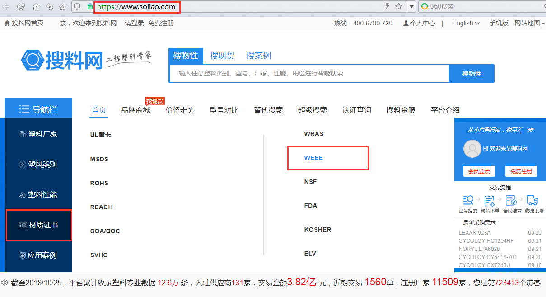Select 材质证书 in the sidebar
The image size is (546, 297).
[x=39, y=225]
